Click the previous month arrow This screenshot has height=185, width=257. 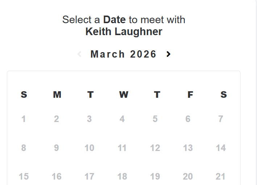[x=79, y=54]
